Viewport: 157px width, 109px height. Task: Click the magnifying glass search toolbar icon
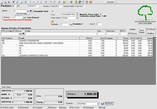click(x=22, y=2)
